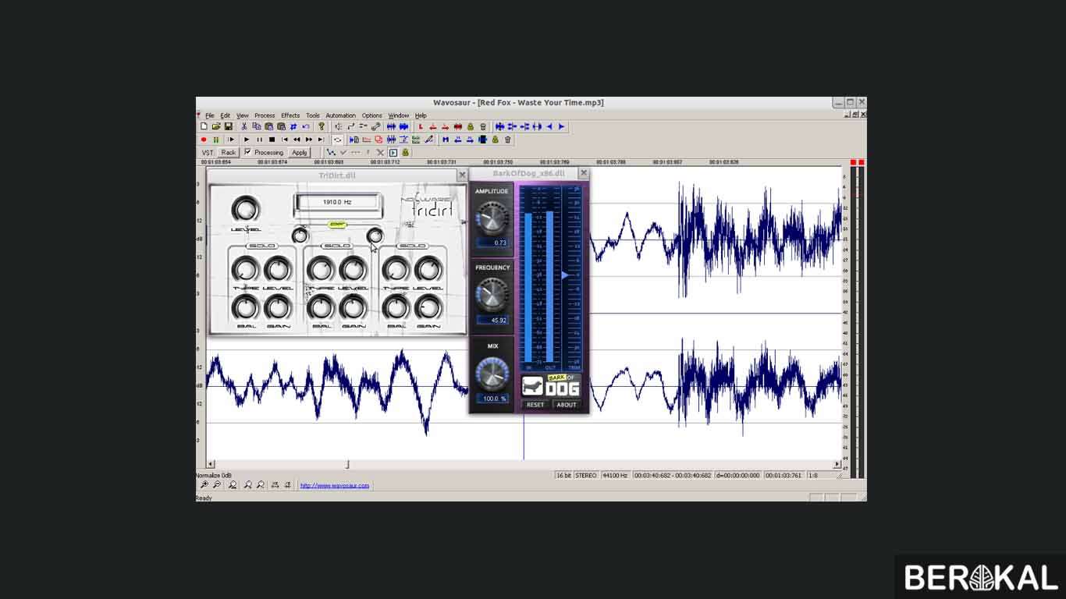The height and width of the screenshot is (599, 1066).
Task: Click ABOUT in the Bark of Dog plugin
Action: pos(567,405)
